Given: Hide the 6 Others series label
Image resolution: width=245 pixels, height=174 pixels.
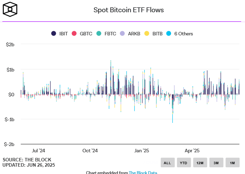Looking at the screenshot, I should point(184,34).
